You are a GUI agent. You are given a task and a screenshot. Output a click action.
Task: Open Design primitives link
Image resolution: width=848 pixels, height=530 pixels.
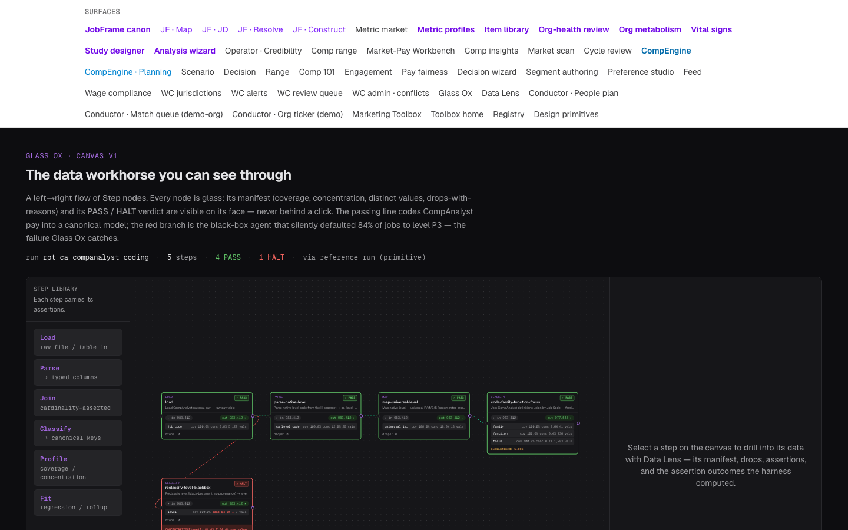click(x=566, y=114)
